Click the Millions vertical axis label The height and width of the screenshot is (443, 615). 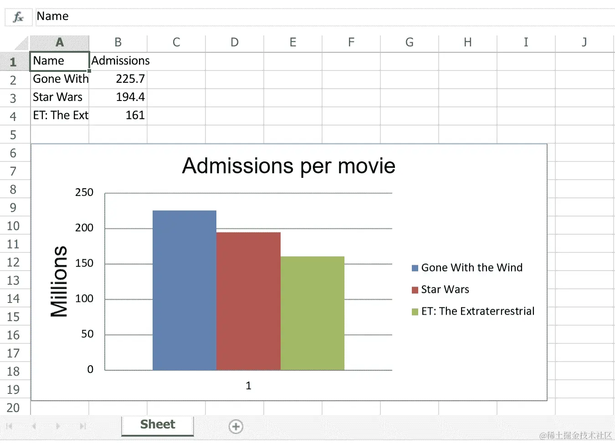tap(59, 281)
